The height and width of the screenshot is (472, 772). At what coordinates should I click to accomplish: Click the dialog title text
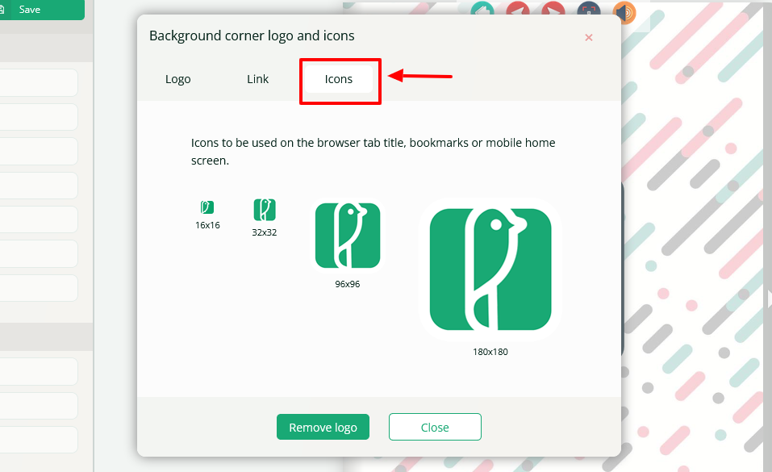coord(252,36)
